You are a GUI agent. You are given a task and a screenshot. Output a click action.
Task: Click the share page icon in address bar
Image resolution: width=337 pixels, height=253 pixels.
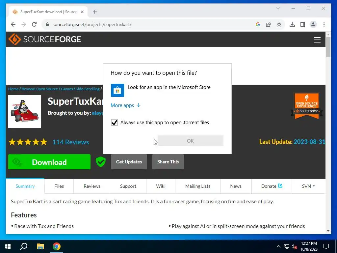(x=269, y=24)
